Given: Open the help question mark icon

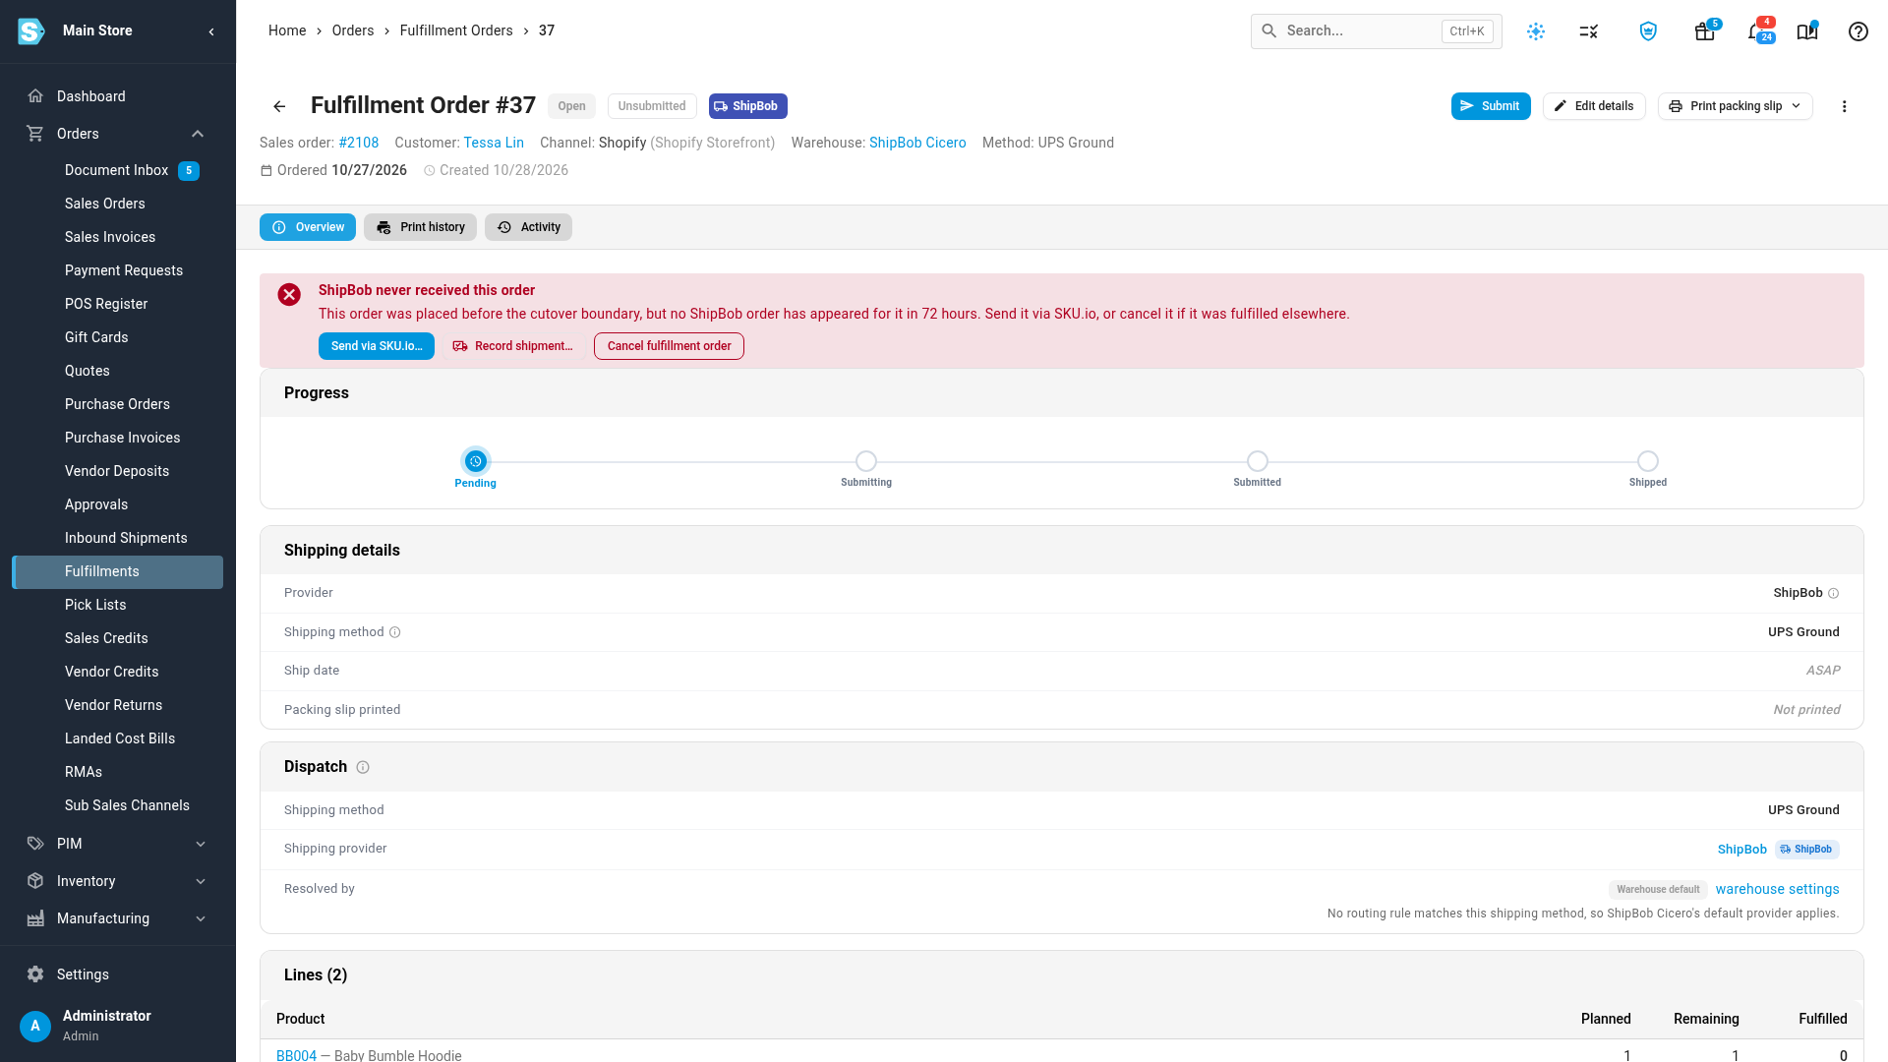Looking at the screenshot, I should 1858,31.
